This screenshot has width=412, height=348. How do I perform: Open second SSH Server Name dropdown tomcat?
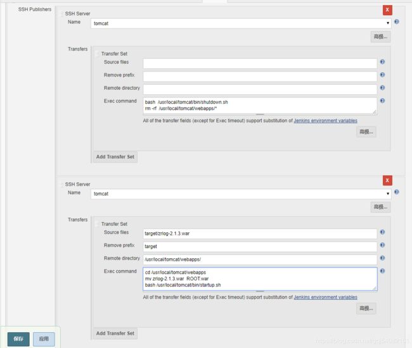pos(241,194)
